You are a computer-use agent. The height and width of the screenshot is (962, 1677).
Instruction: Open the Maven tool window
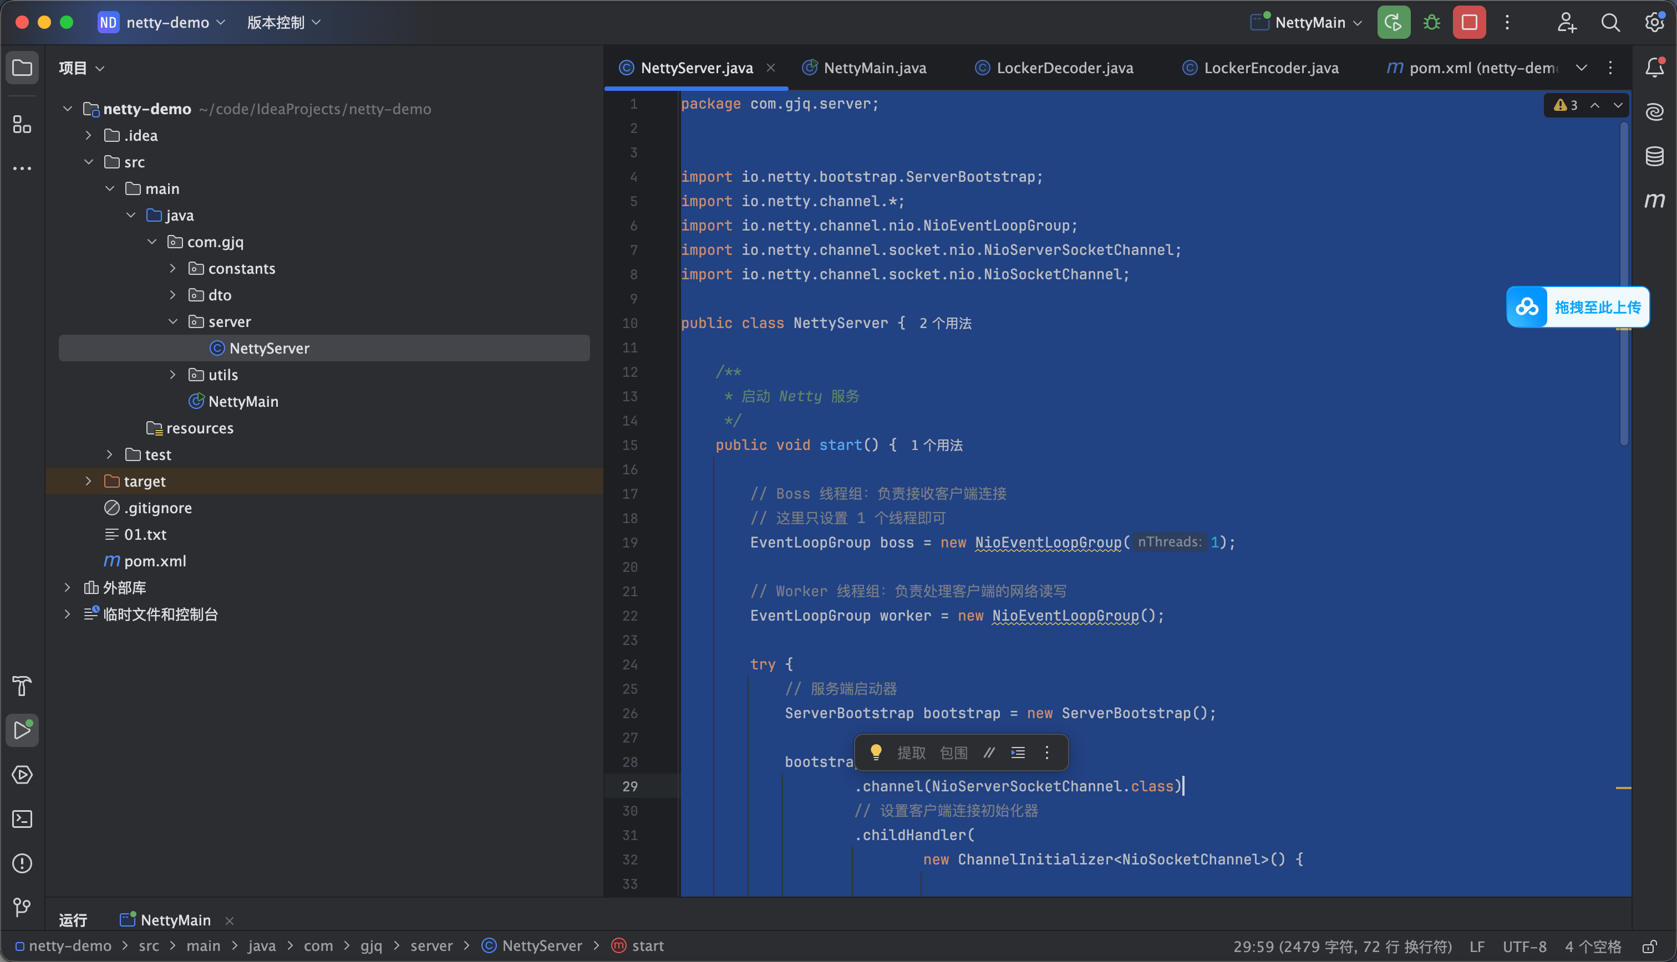[x=1654, y=200]
